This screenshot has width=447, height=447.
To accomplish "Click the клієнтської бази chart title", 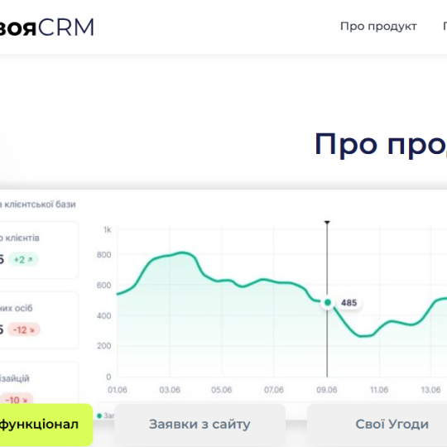I will 37,204.
